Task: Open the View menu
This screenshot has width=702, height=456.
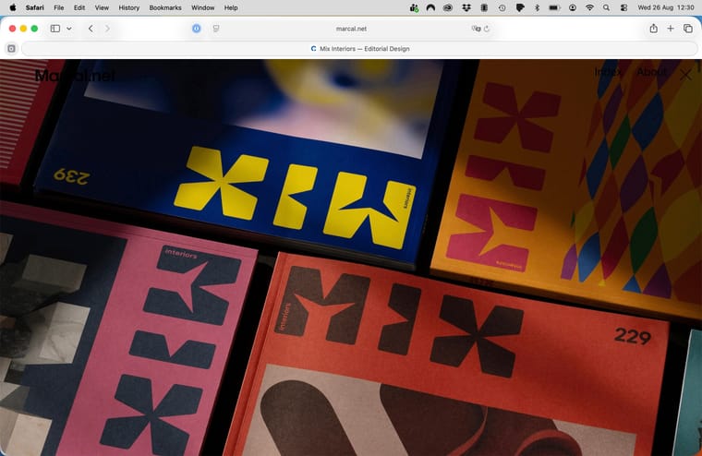Action: 102,7
